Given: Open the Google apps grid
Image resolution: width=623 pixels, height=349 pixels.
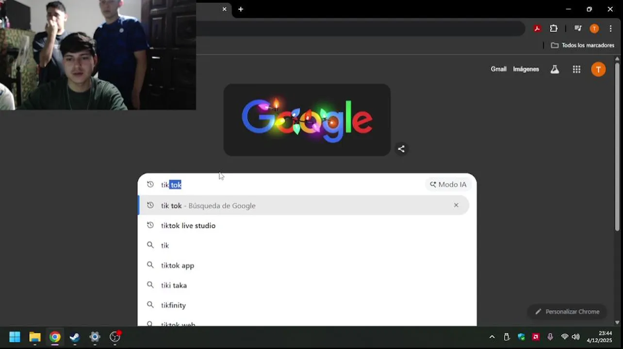Looking at the screenshot, I should pos(576,69).
